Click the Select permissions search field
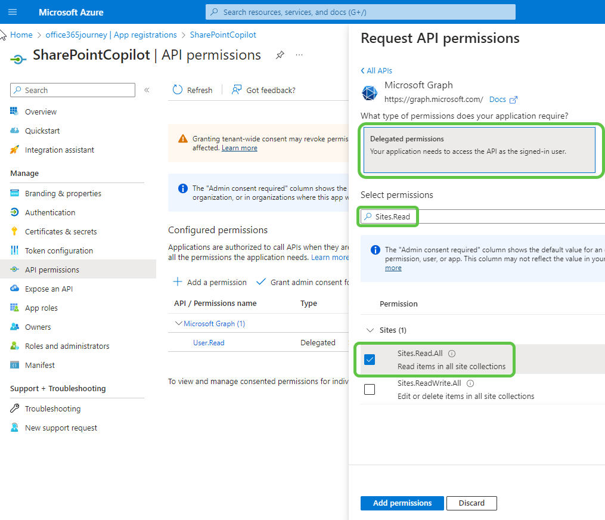Image resolution: width=605 pixels, height=520 pixels. [x=489, y=216]
